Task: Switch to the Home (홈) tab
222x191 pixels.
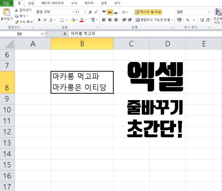Action: click(x=19, y=3)
